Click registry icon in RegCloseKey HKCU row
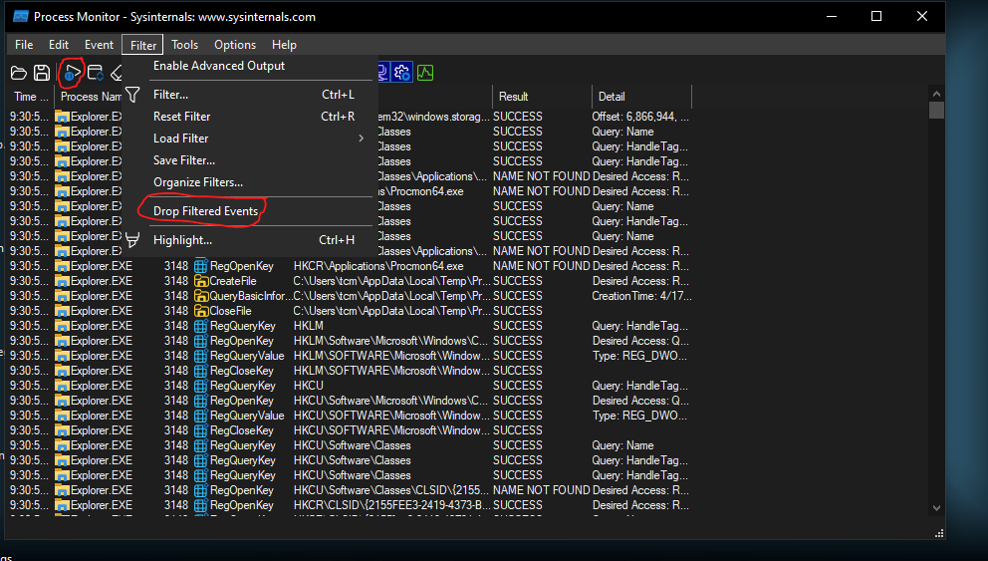 click(x=201, y=430)
